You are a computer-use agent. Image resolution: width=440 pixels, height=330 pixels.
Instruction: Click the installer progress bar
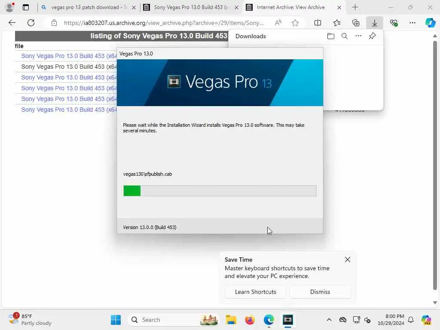220,191
